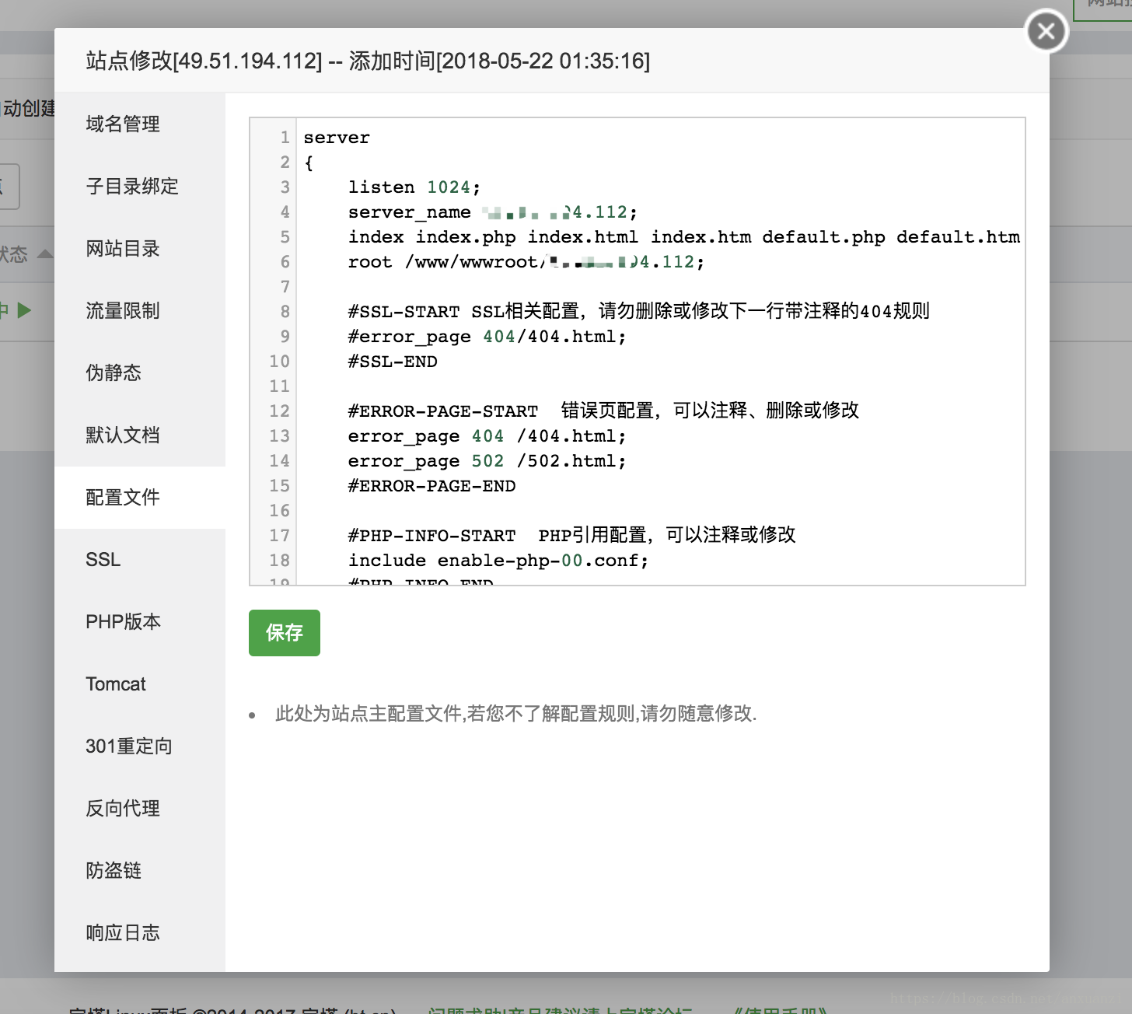Click the green 保存 save button
Screen dimensions: 1132x1014
pos(284,633)
